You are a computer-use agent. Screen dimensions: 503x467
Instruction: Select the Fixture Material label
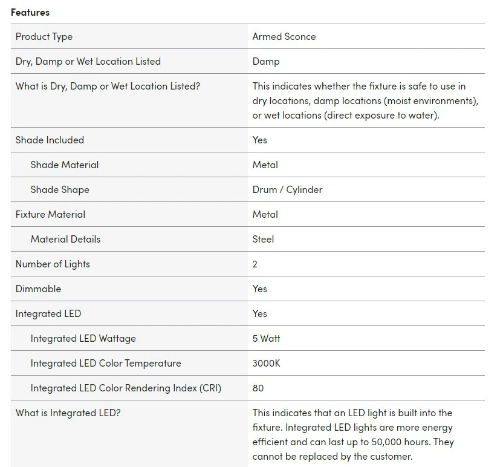click(x=50, y=214)
